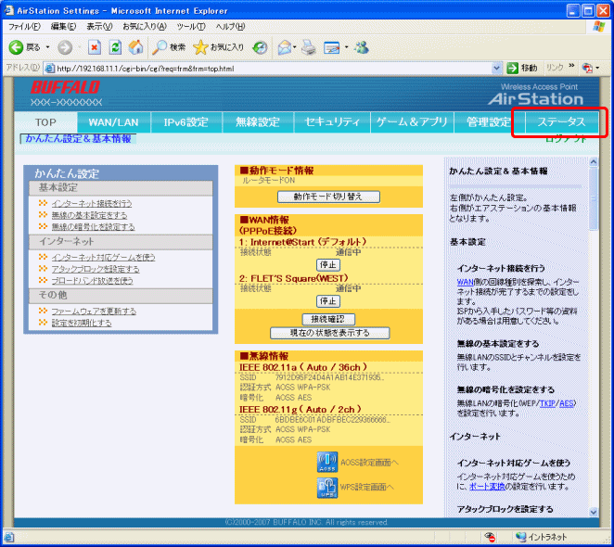
Task: Open ファームウェアを更新する link
Action: (94, 312)
